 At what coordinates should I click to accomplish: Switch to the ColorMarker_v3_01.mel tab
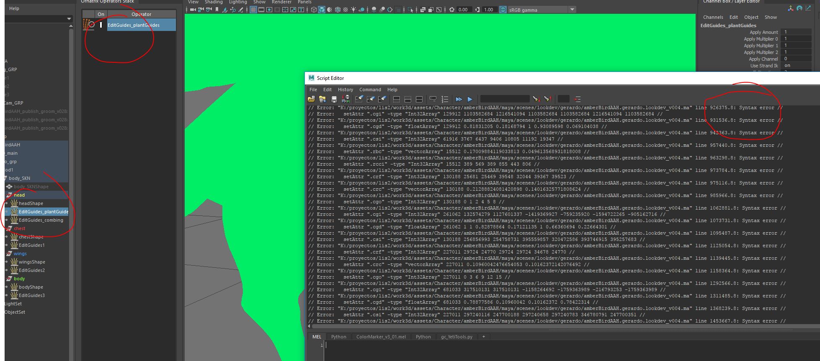pos(381,337)
